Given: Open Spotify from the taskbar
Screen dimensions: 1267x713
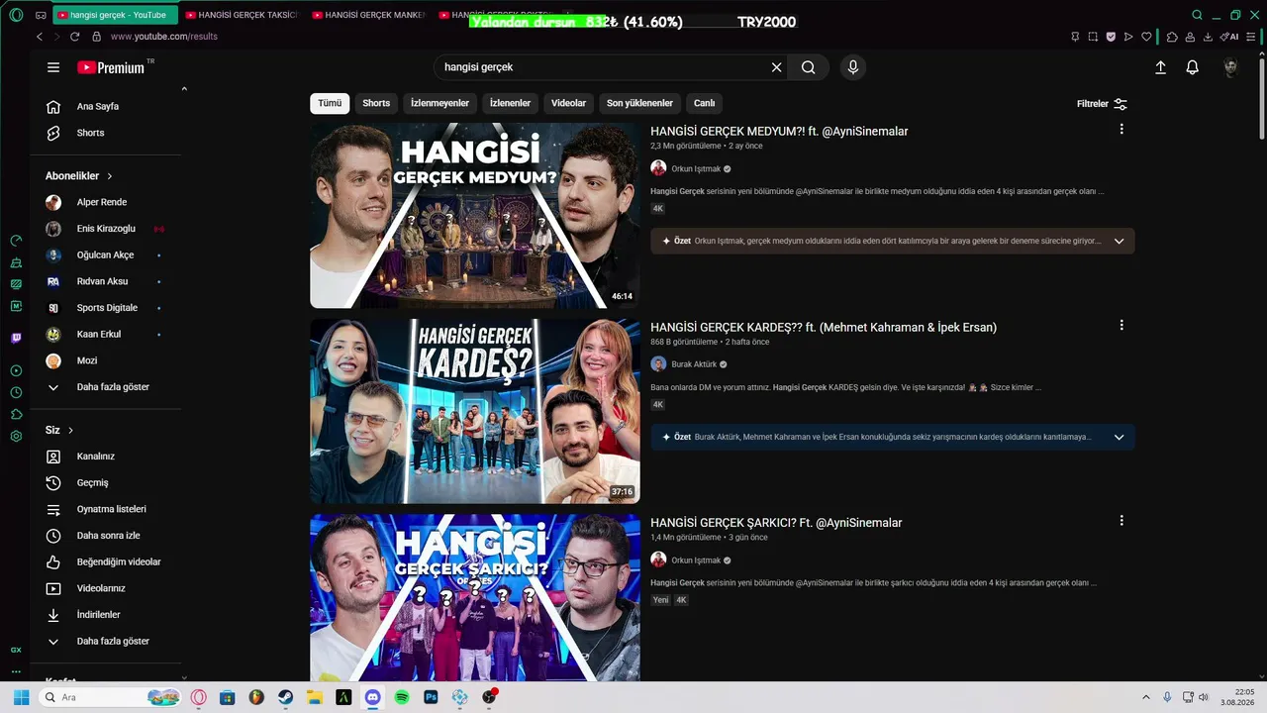Looking at the screenshot, I should click(x=402, y=697).
